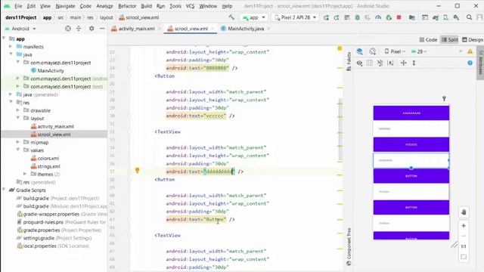Screen dimensions: 484x272
Task: Open the API 29 version dropdown
Action: click(x=420, y=51)
